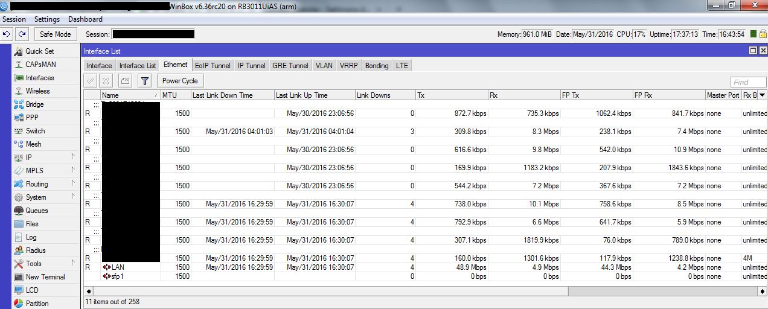Switch to the EoIP Tunnel tab

click(x=213, y=66)
